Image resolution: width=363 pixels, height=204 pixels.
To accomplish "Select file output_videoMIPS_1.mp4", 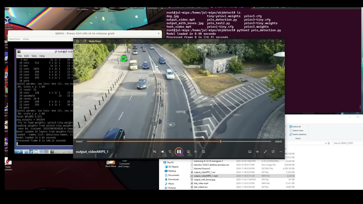I will pyautogui.click(x=242, y=176).
